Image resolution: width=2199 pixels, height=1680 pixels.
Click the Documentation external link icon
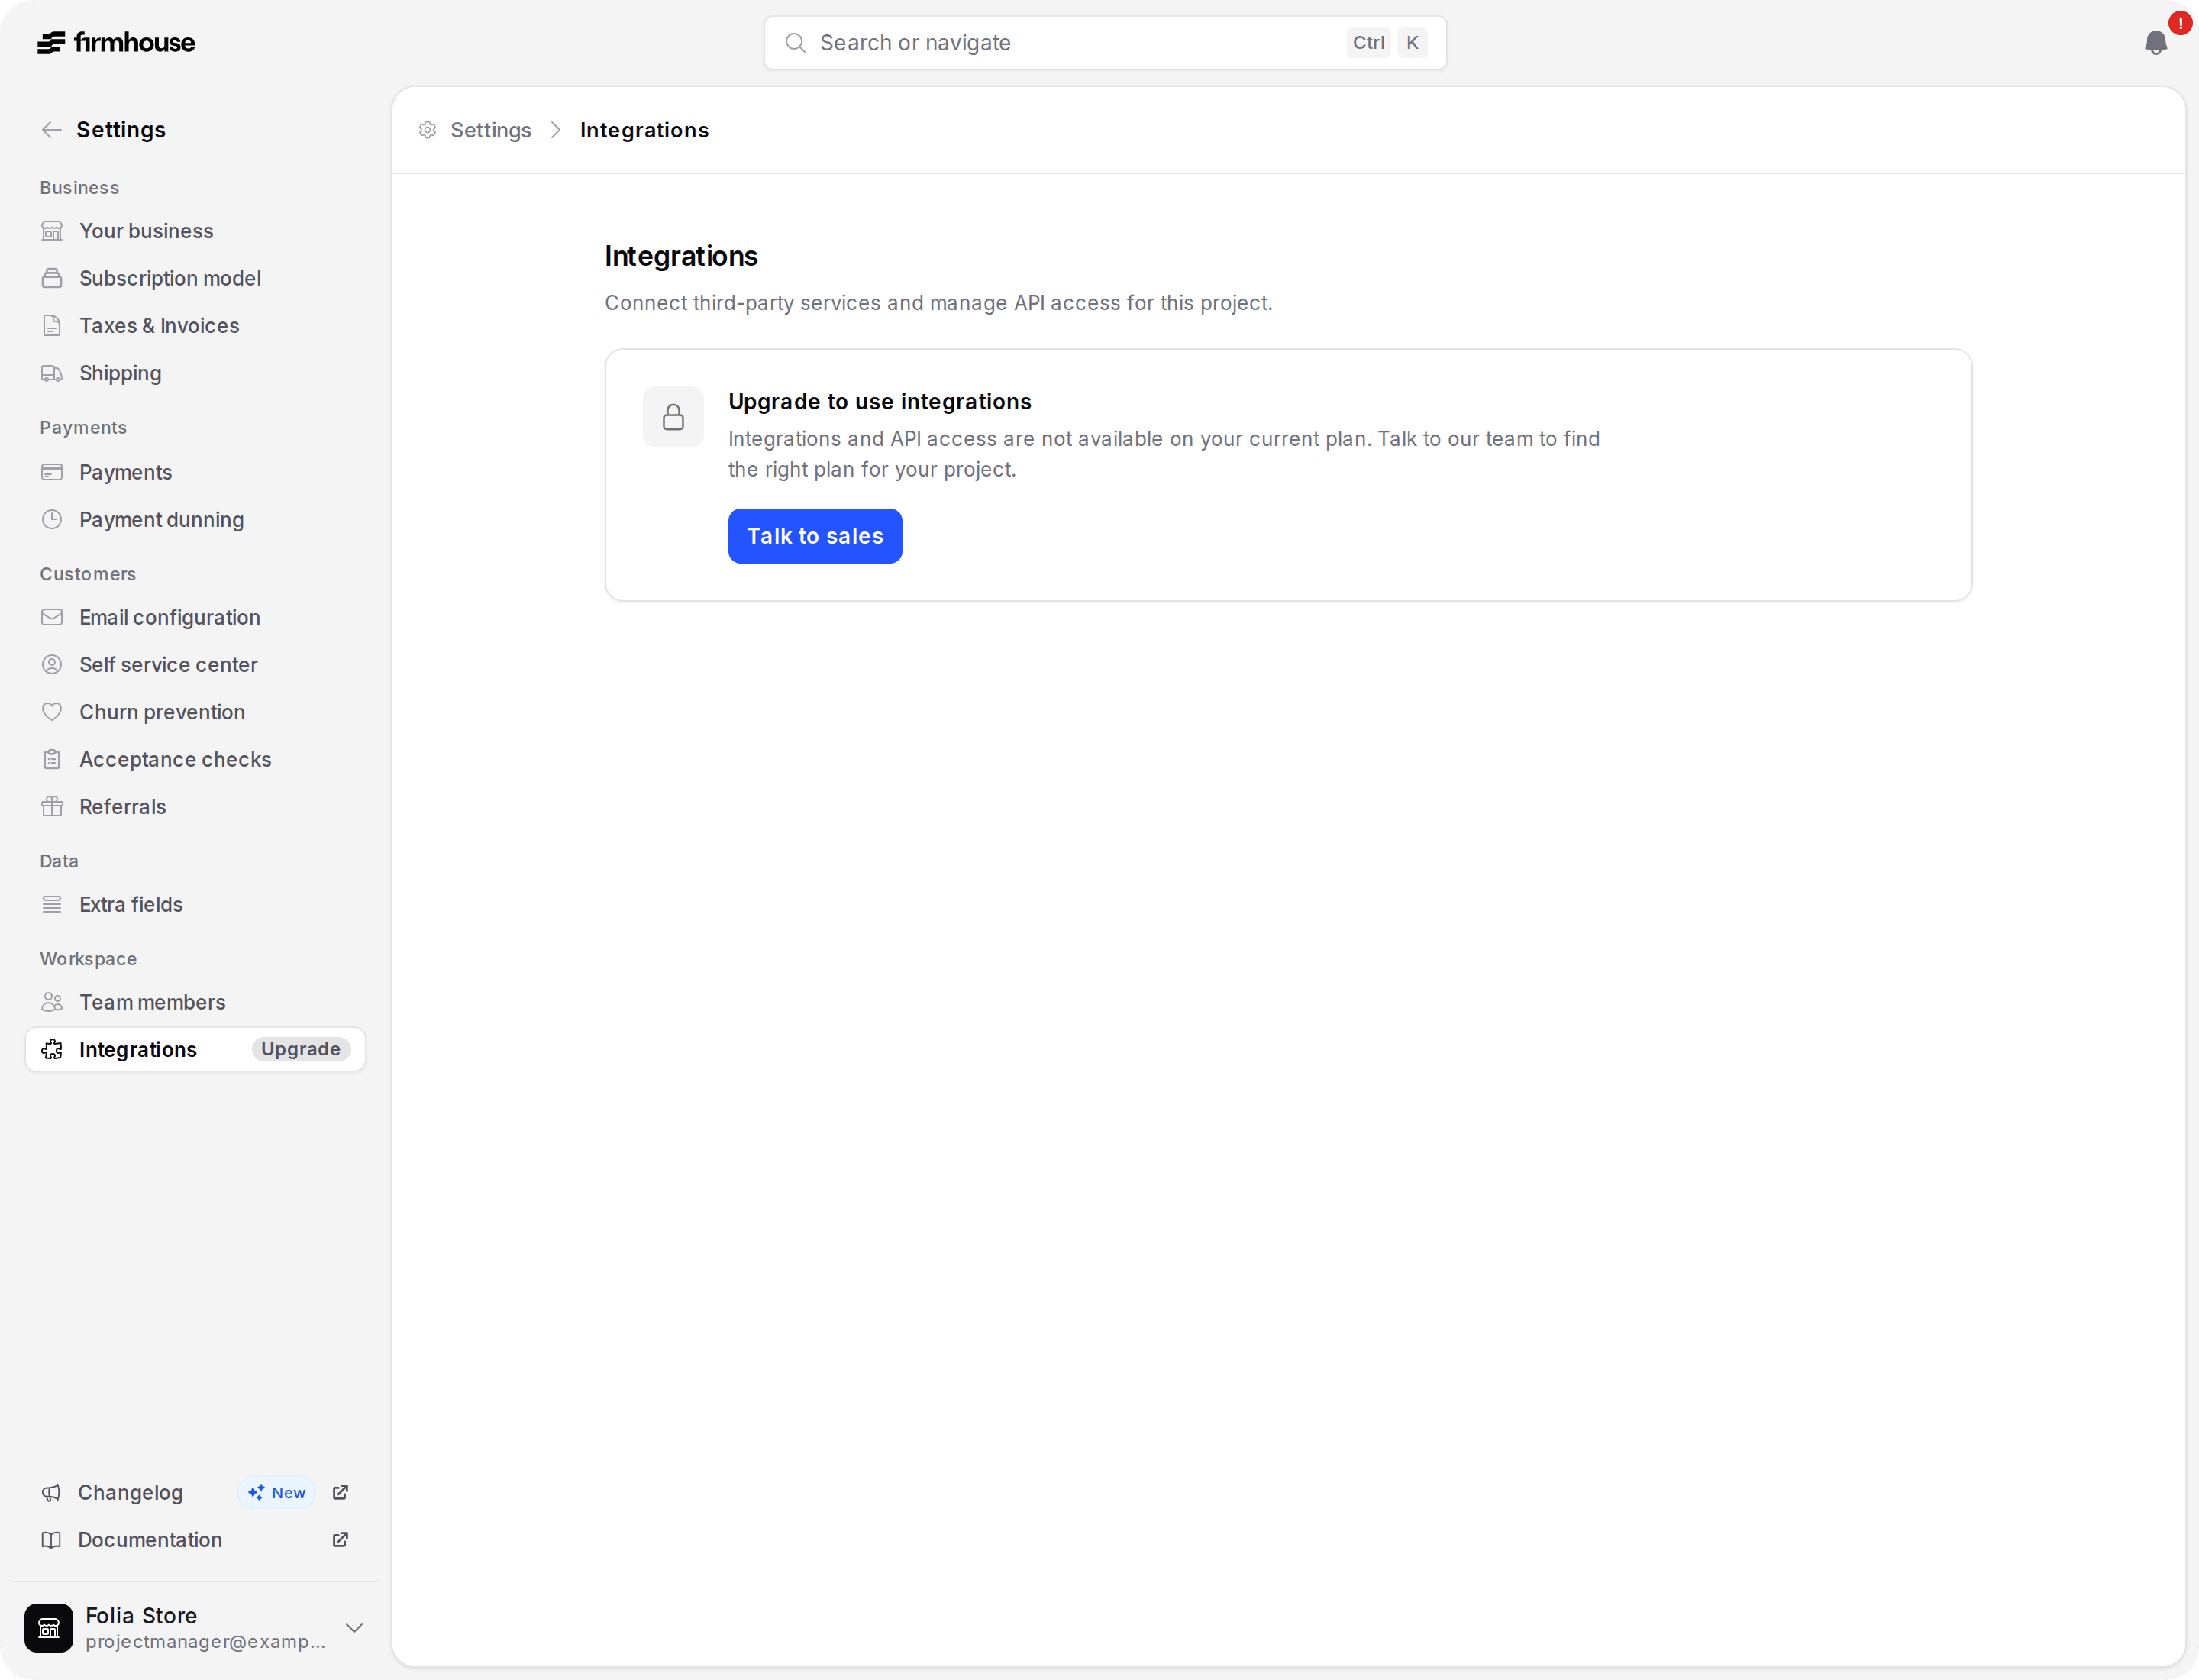coord(340,1540)
